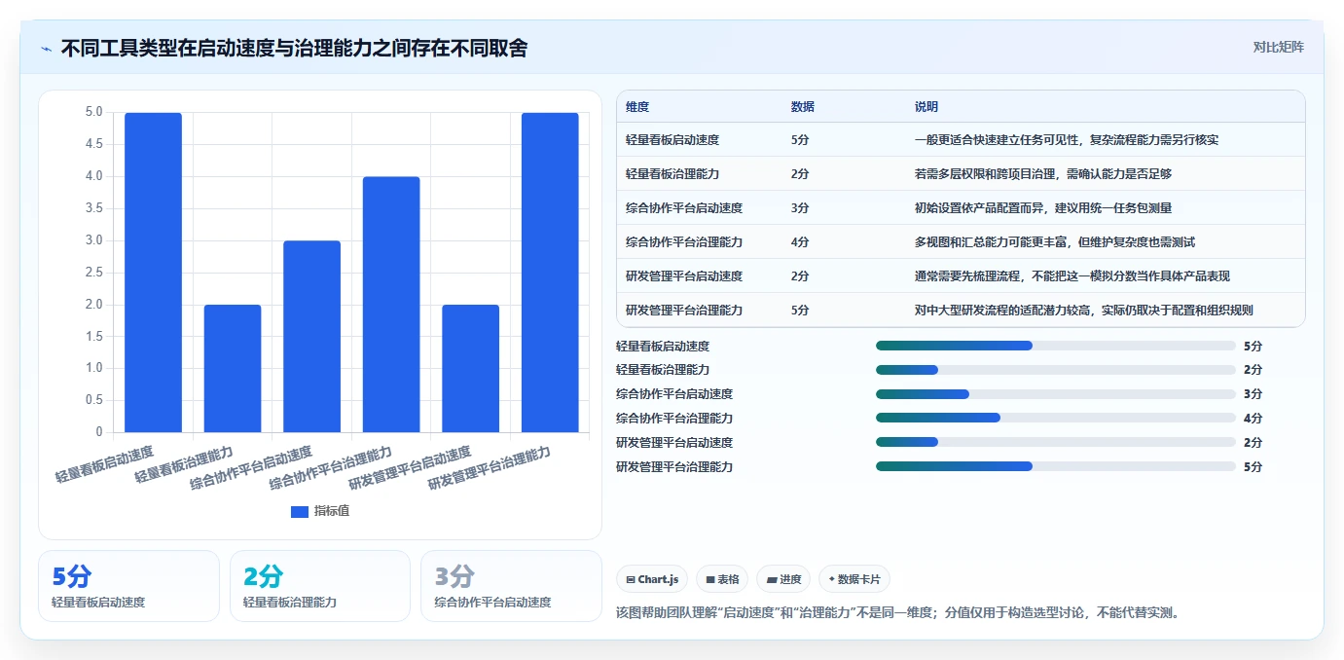Click the 维度 column header
Screen dimensions: 1344x660
637,106
